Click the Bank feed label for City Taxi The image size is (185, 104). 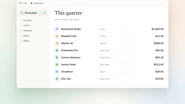[104, 79]
